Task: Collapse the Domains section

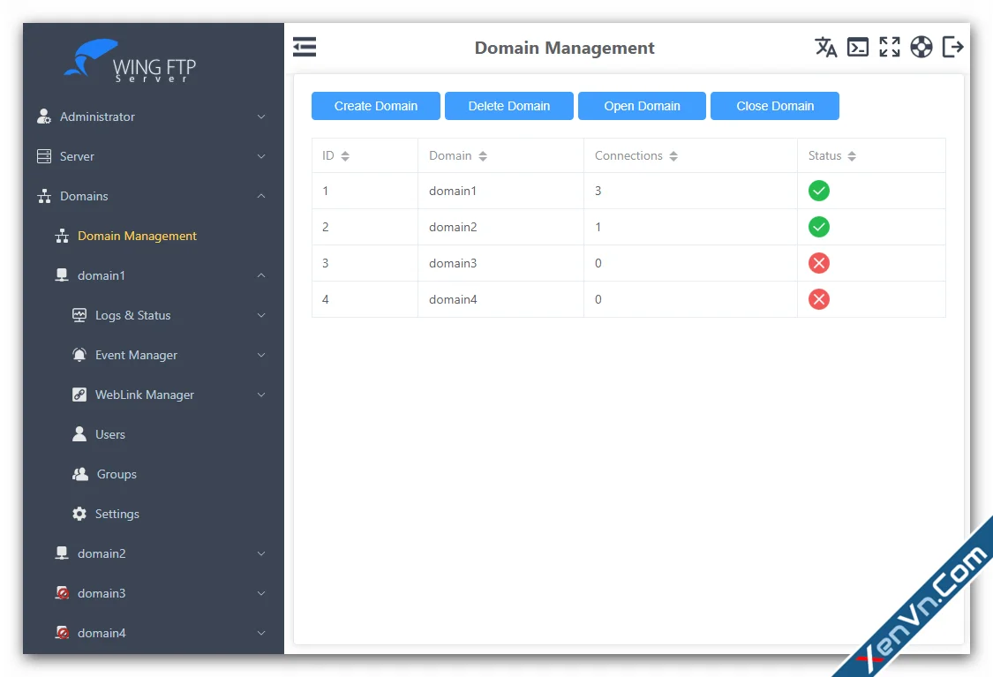Action: (x=151, y=196)
